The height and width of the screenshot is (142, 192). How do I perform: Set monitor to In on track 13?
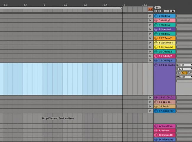[178, 73]
